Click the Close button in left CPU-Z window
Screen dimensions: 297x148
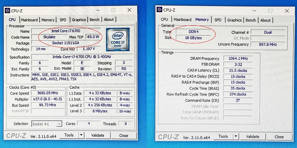tap(123, 136)
